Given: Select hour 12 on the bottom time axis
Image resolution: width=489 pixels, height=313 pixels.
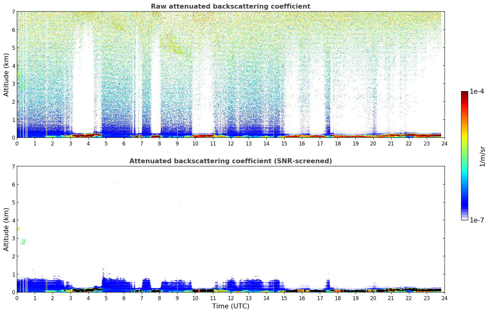Looking at the screenshot, I should (x=231, y=298).
